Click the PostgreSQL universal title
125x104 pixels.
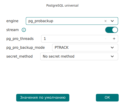pyautogui.click(x=62, y=6)
